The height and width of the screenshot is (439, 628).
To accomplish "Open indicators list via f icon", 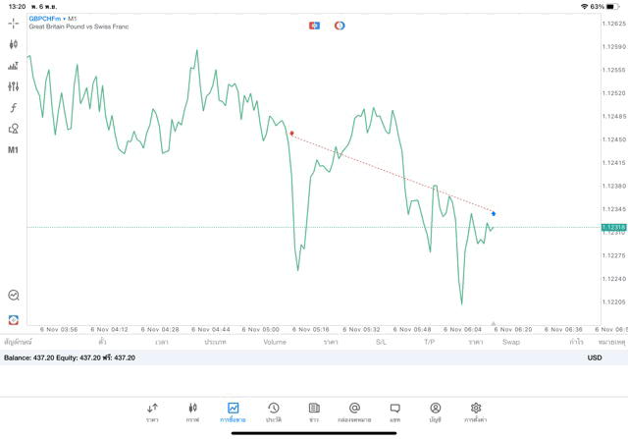I will (14, 108).
